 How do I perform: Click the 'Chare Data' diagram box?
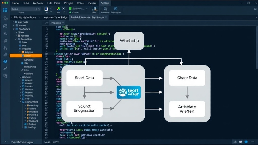click(x=187, y=78)
